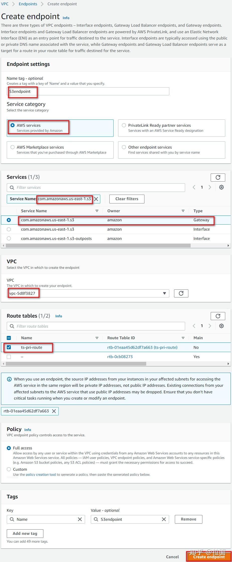This screenshot has width=232, height=562.
Task: Uncheck the ts-pri-route route table
Action: click(9, 347)
